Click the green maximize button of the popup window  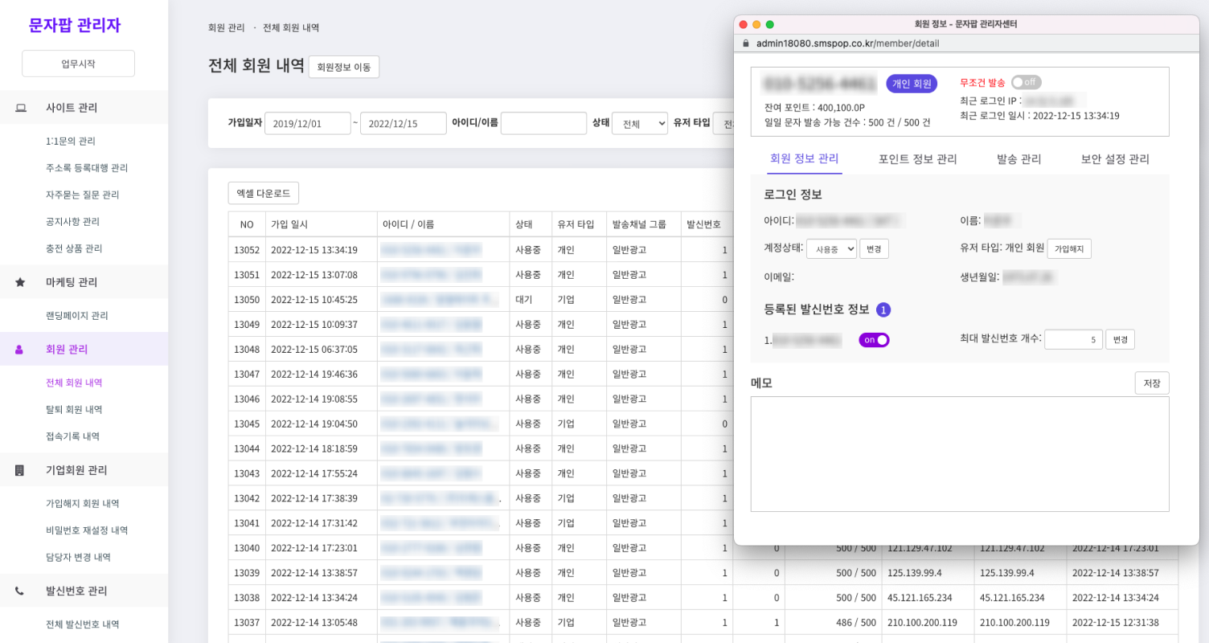click(x=769, y=24)
